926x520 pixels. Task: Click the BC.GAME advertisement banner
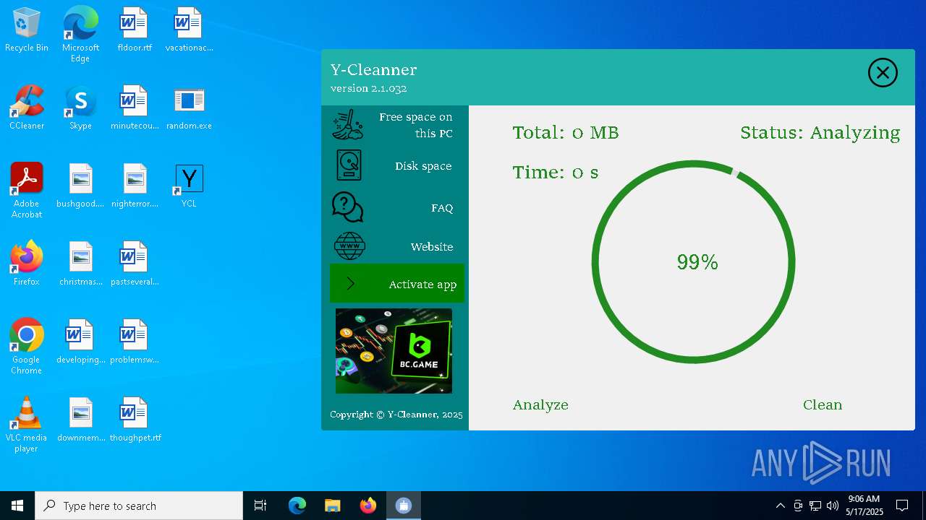pos(394,351)
